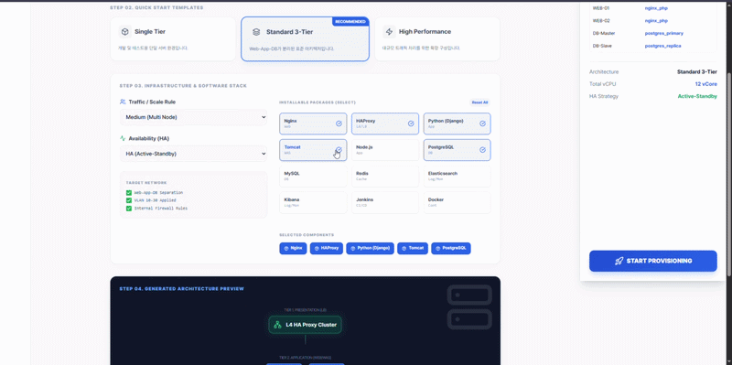Click the RECOMMENDED badge
732x365 pixels.
350,21
